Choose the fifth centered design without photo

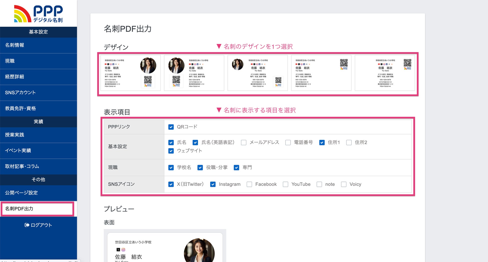click(385, 73)
